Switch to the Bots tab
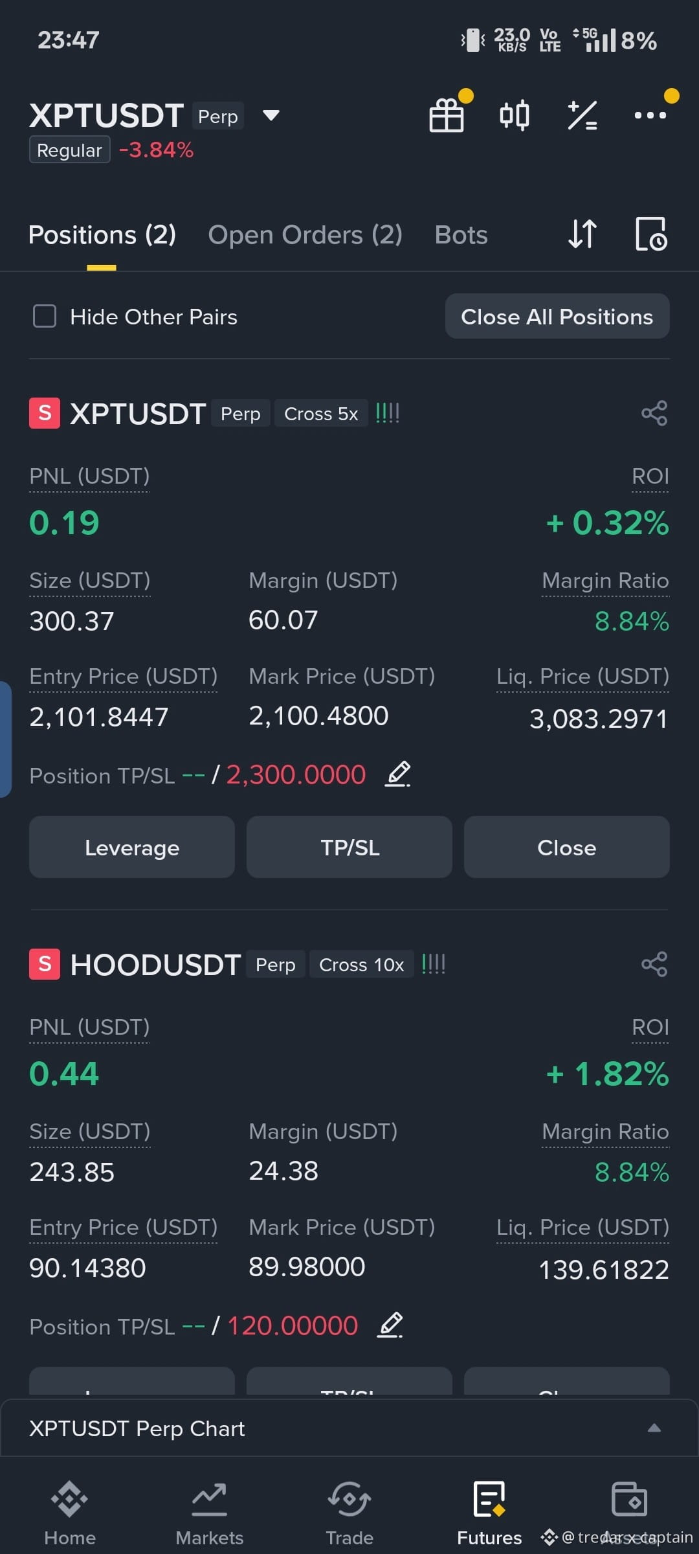699x1554 pixels. pos(461,234)
